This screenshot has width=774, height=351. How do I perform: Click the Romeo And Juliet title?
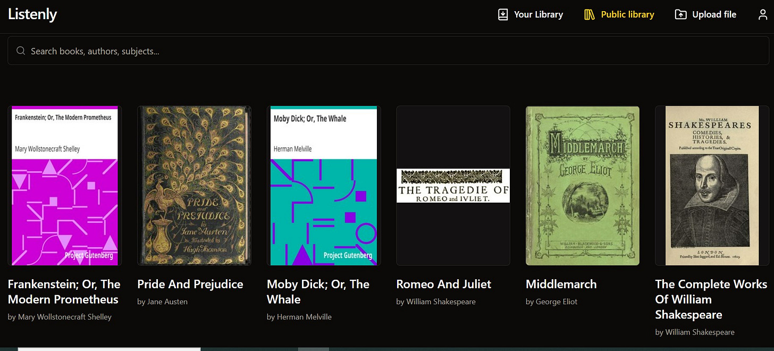pos(444,284)
